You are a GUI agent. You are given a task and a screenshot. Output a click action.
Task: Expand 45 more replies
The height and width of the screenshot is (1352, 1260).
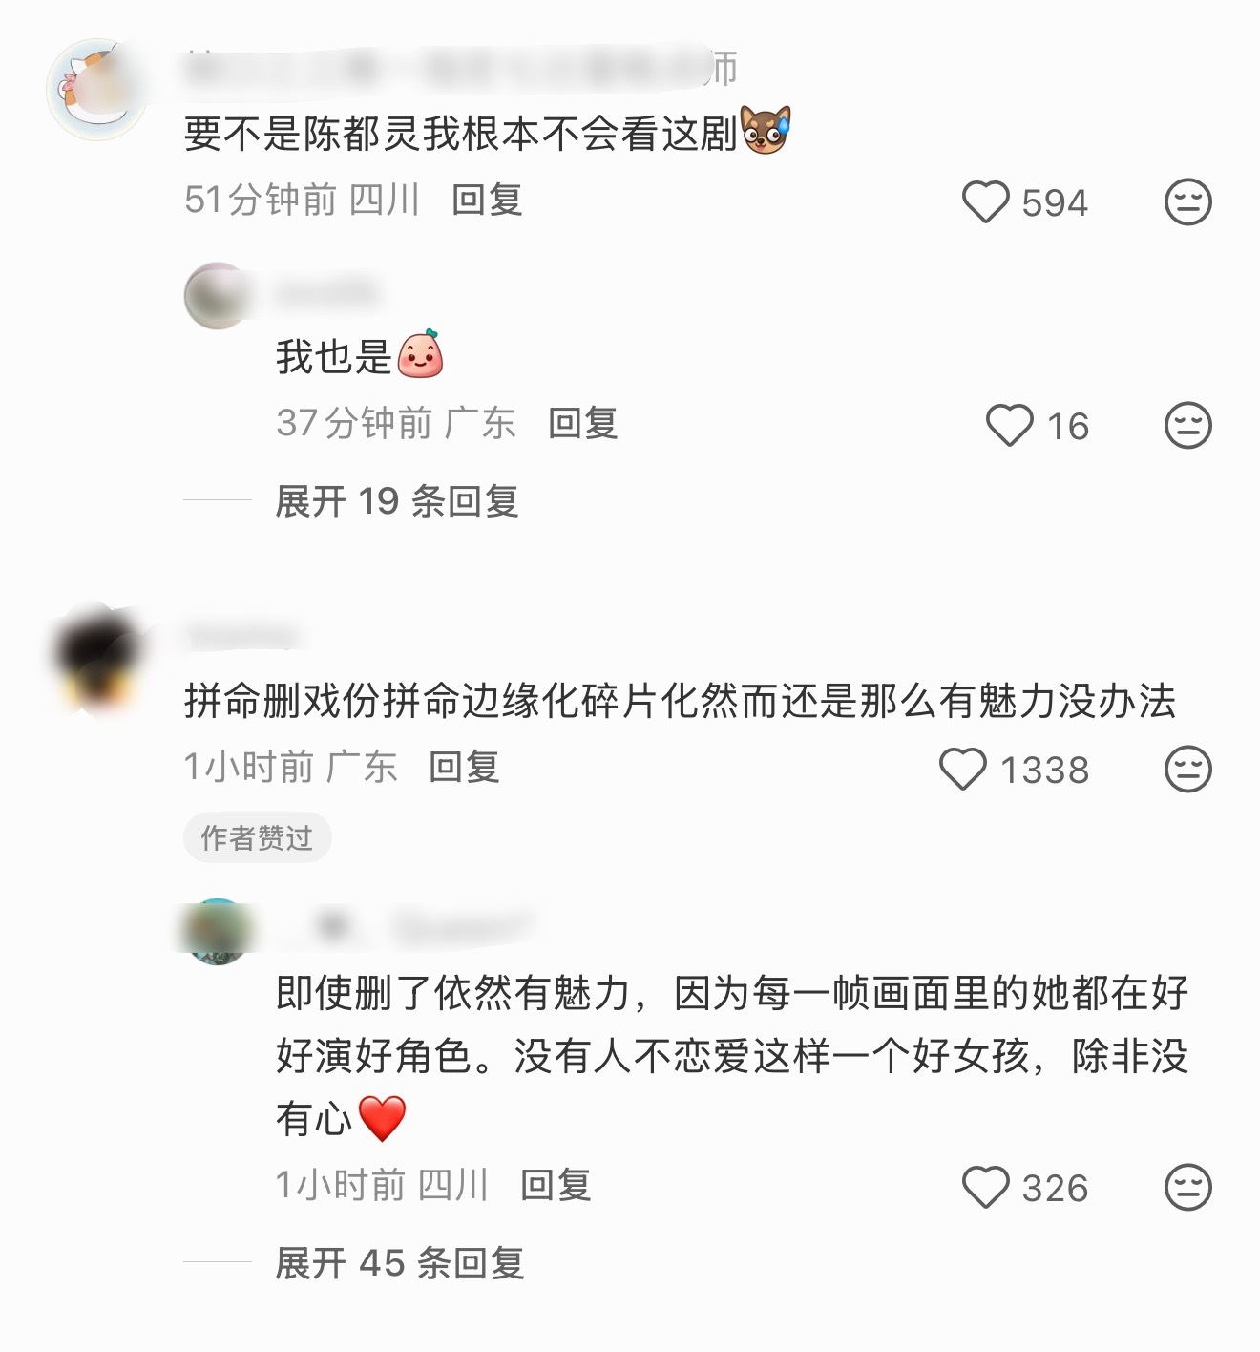click(399, 1263)
